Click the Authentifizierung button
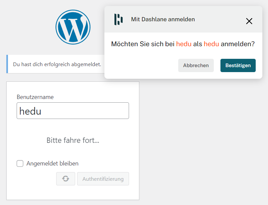 pyautogui.click(x=103, y=179)
